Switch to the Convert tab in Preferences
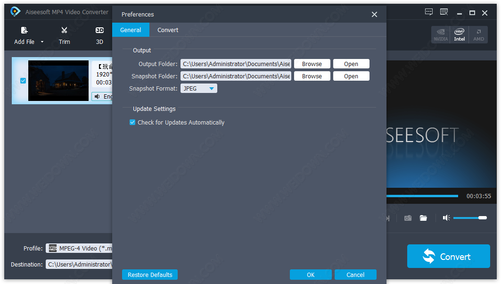Viewport: 501px width, 284px height. coord(168,30)
